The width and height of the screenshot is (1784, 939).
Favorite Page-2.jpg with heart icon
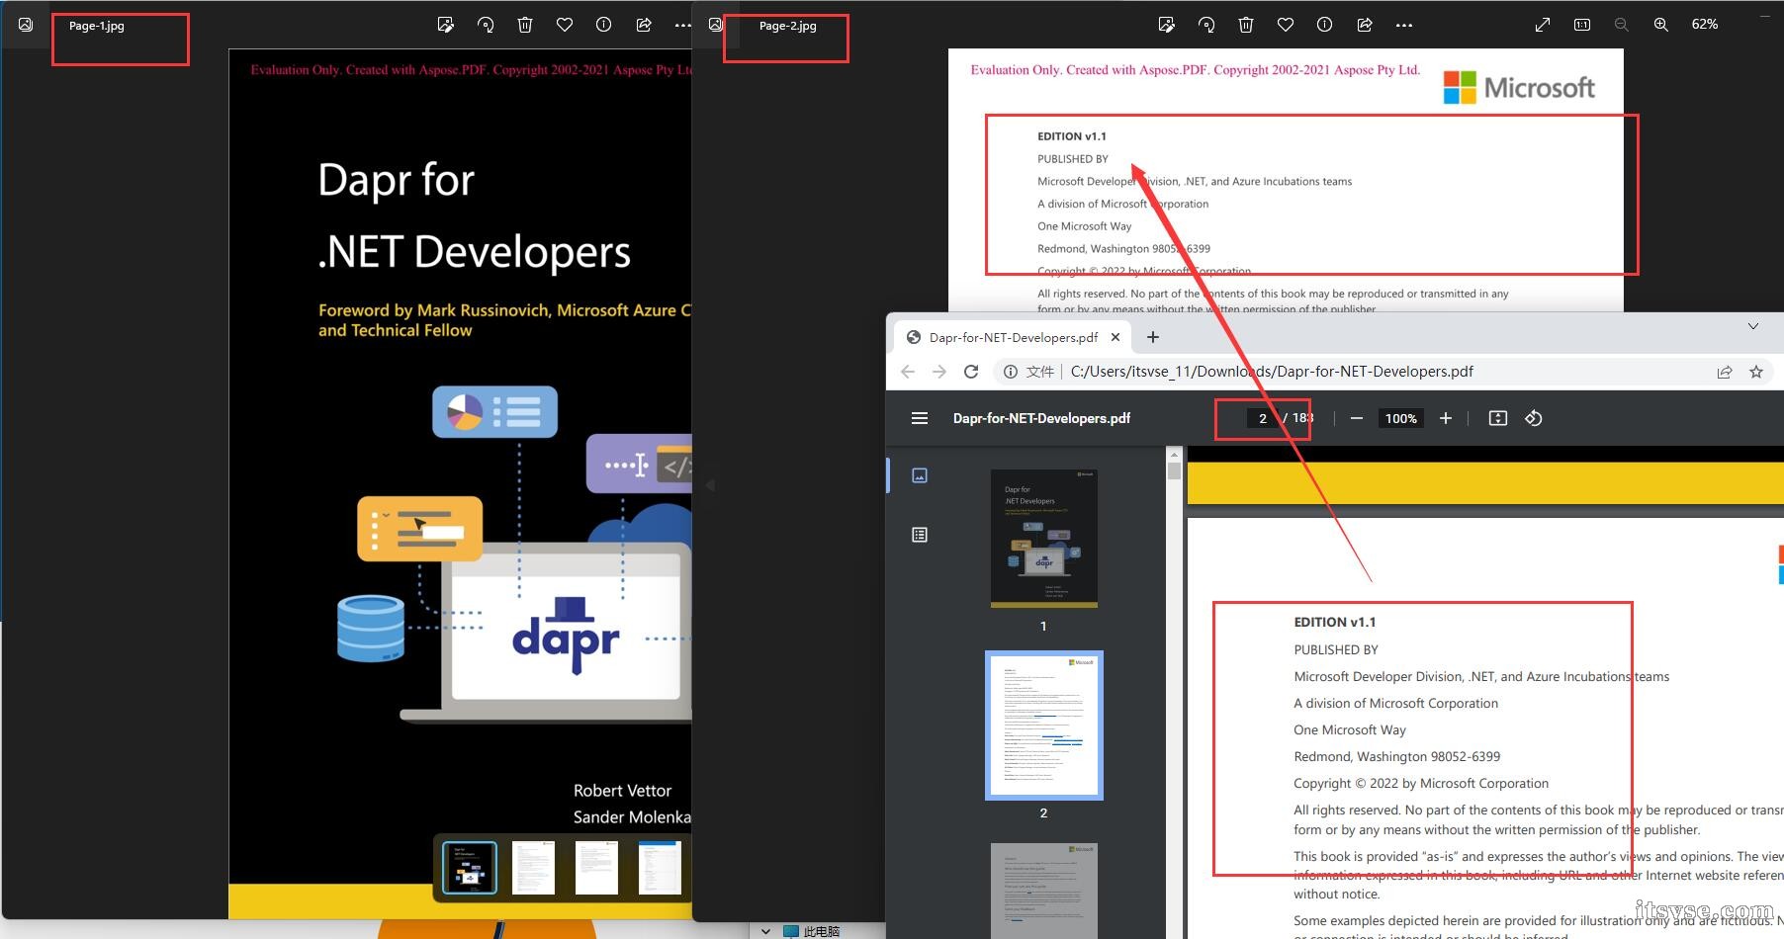click(x=1286, y=25)
